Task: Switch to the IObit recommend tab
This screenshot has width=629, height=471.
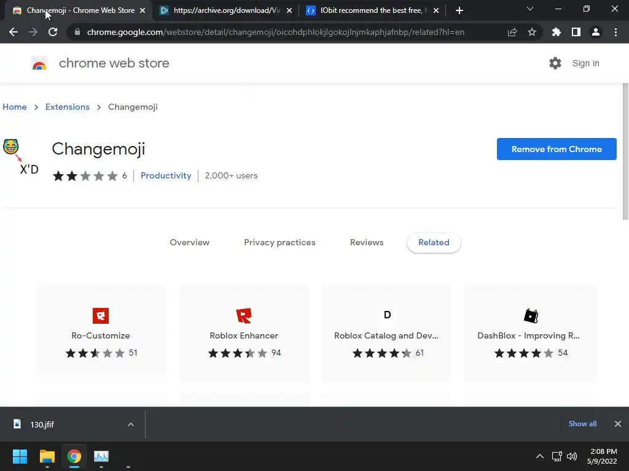Action: point(372,10)
